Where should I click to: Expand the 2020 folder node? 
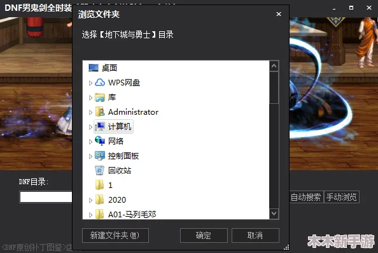[90, 200]
